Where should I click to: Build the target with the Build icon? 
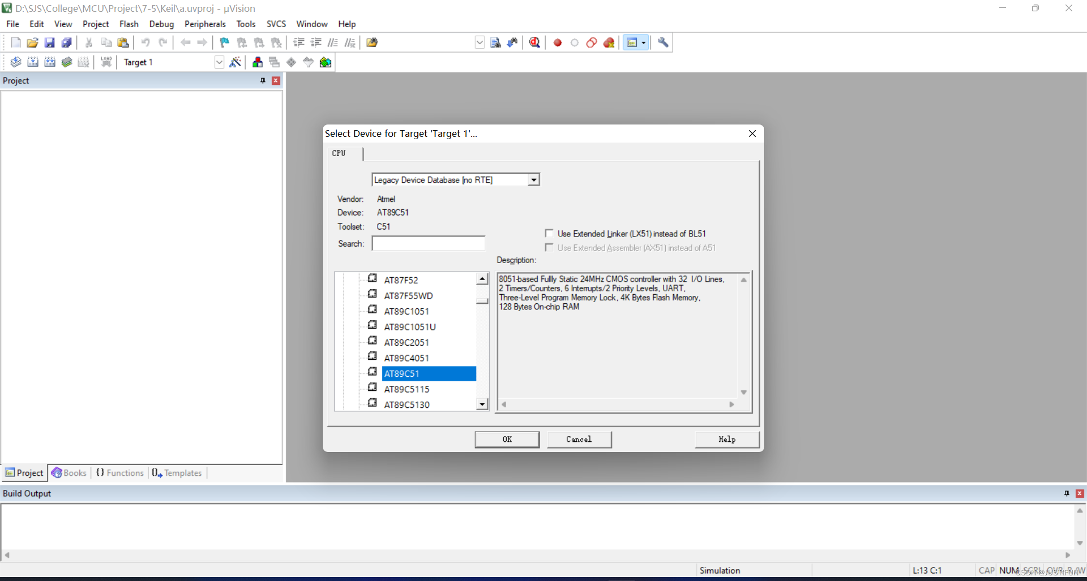click(x=33, y=62)
